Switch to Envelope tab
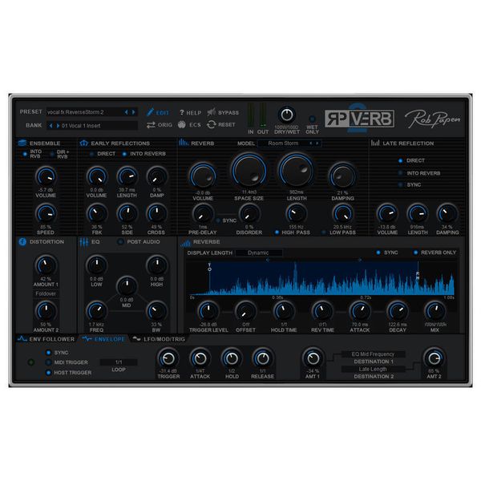This screenshot has height=481, width=481. (x=103, y=339)
